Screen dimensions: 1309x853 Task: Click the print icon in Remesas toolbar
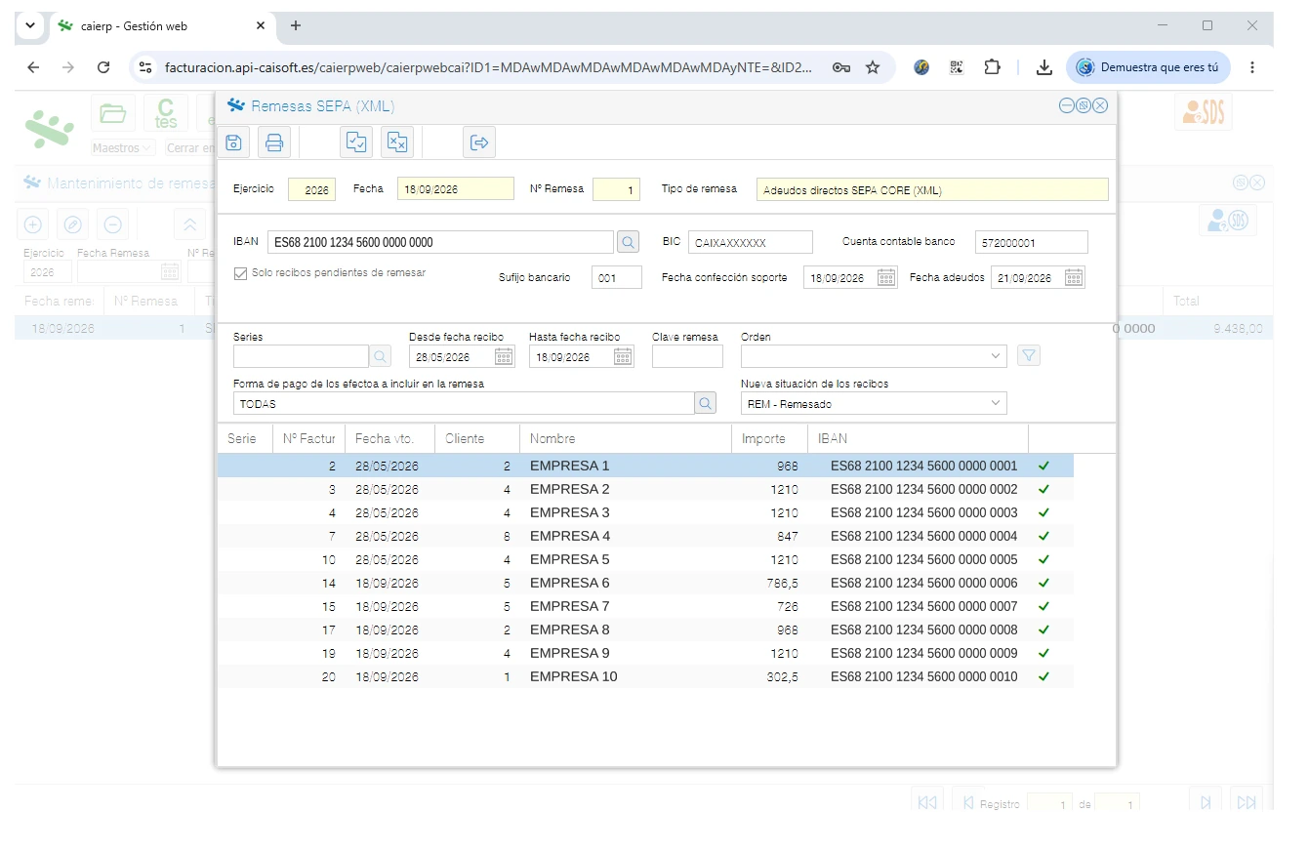(x=274, y=142)
